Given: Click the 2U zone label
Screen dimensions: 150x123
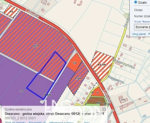Looking at the screenshot, I should [75, 63].
